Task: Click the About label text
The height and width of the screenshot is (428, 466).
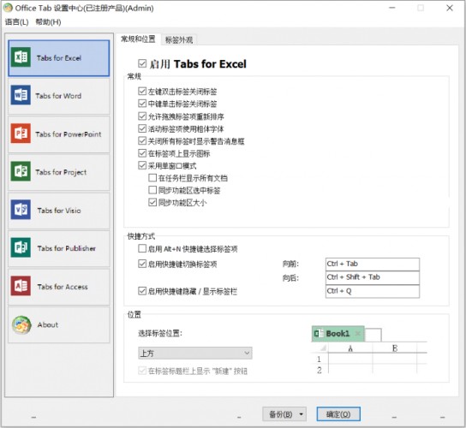Action: click(48, 324)
